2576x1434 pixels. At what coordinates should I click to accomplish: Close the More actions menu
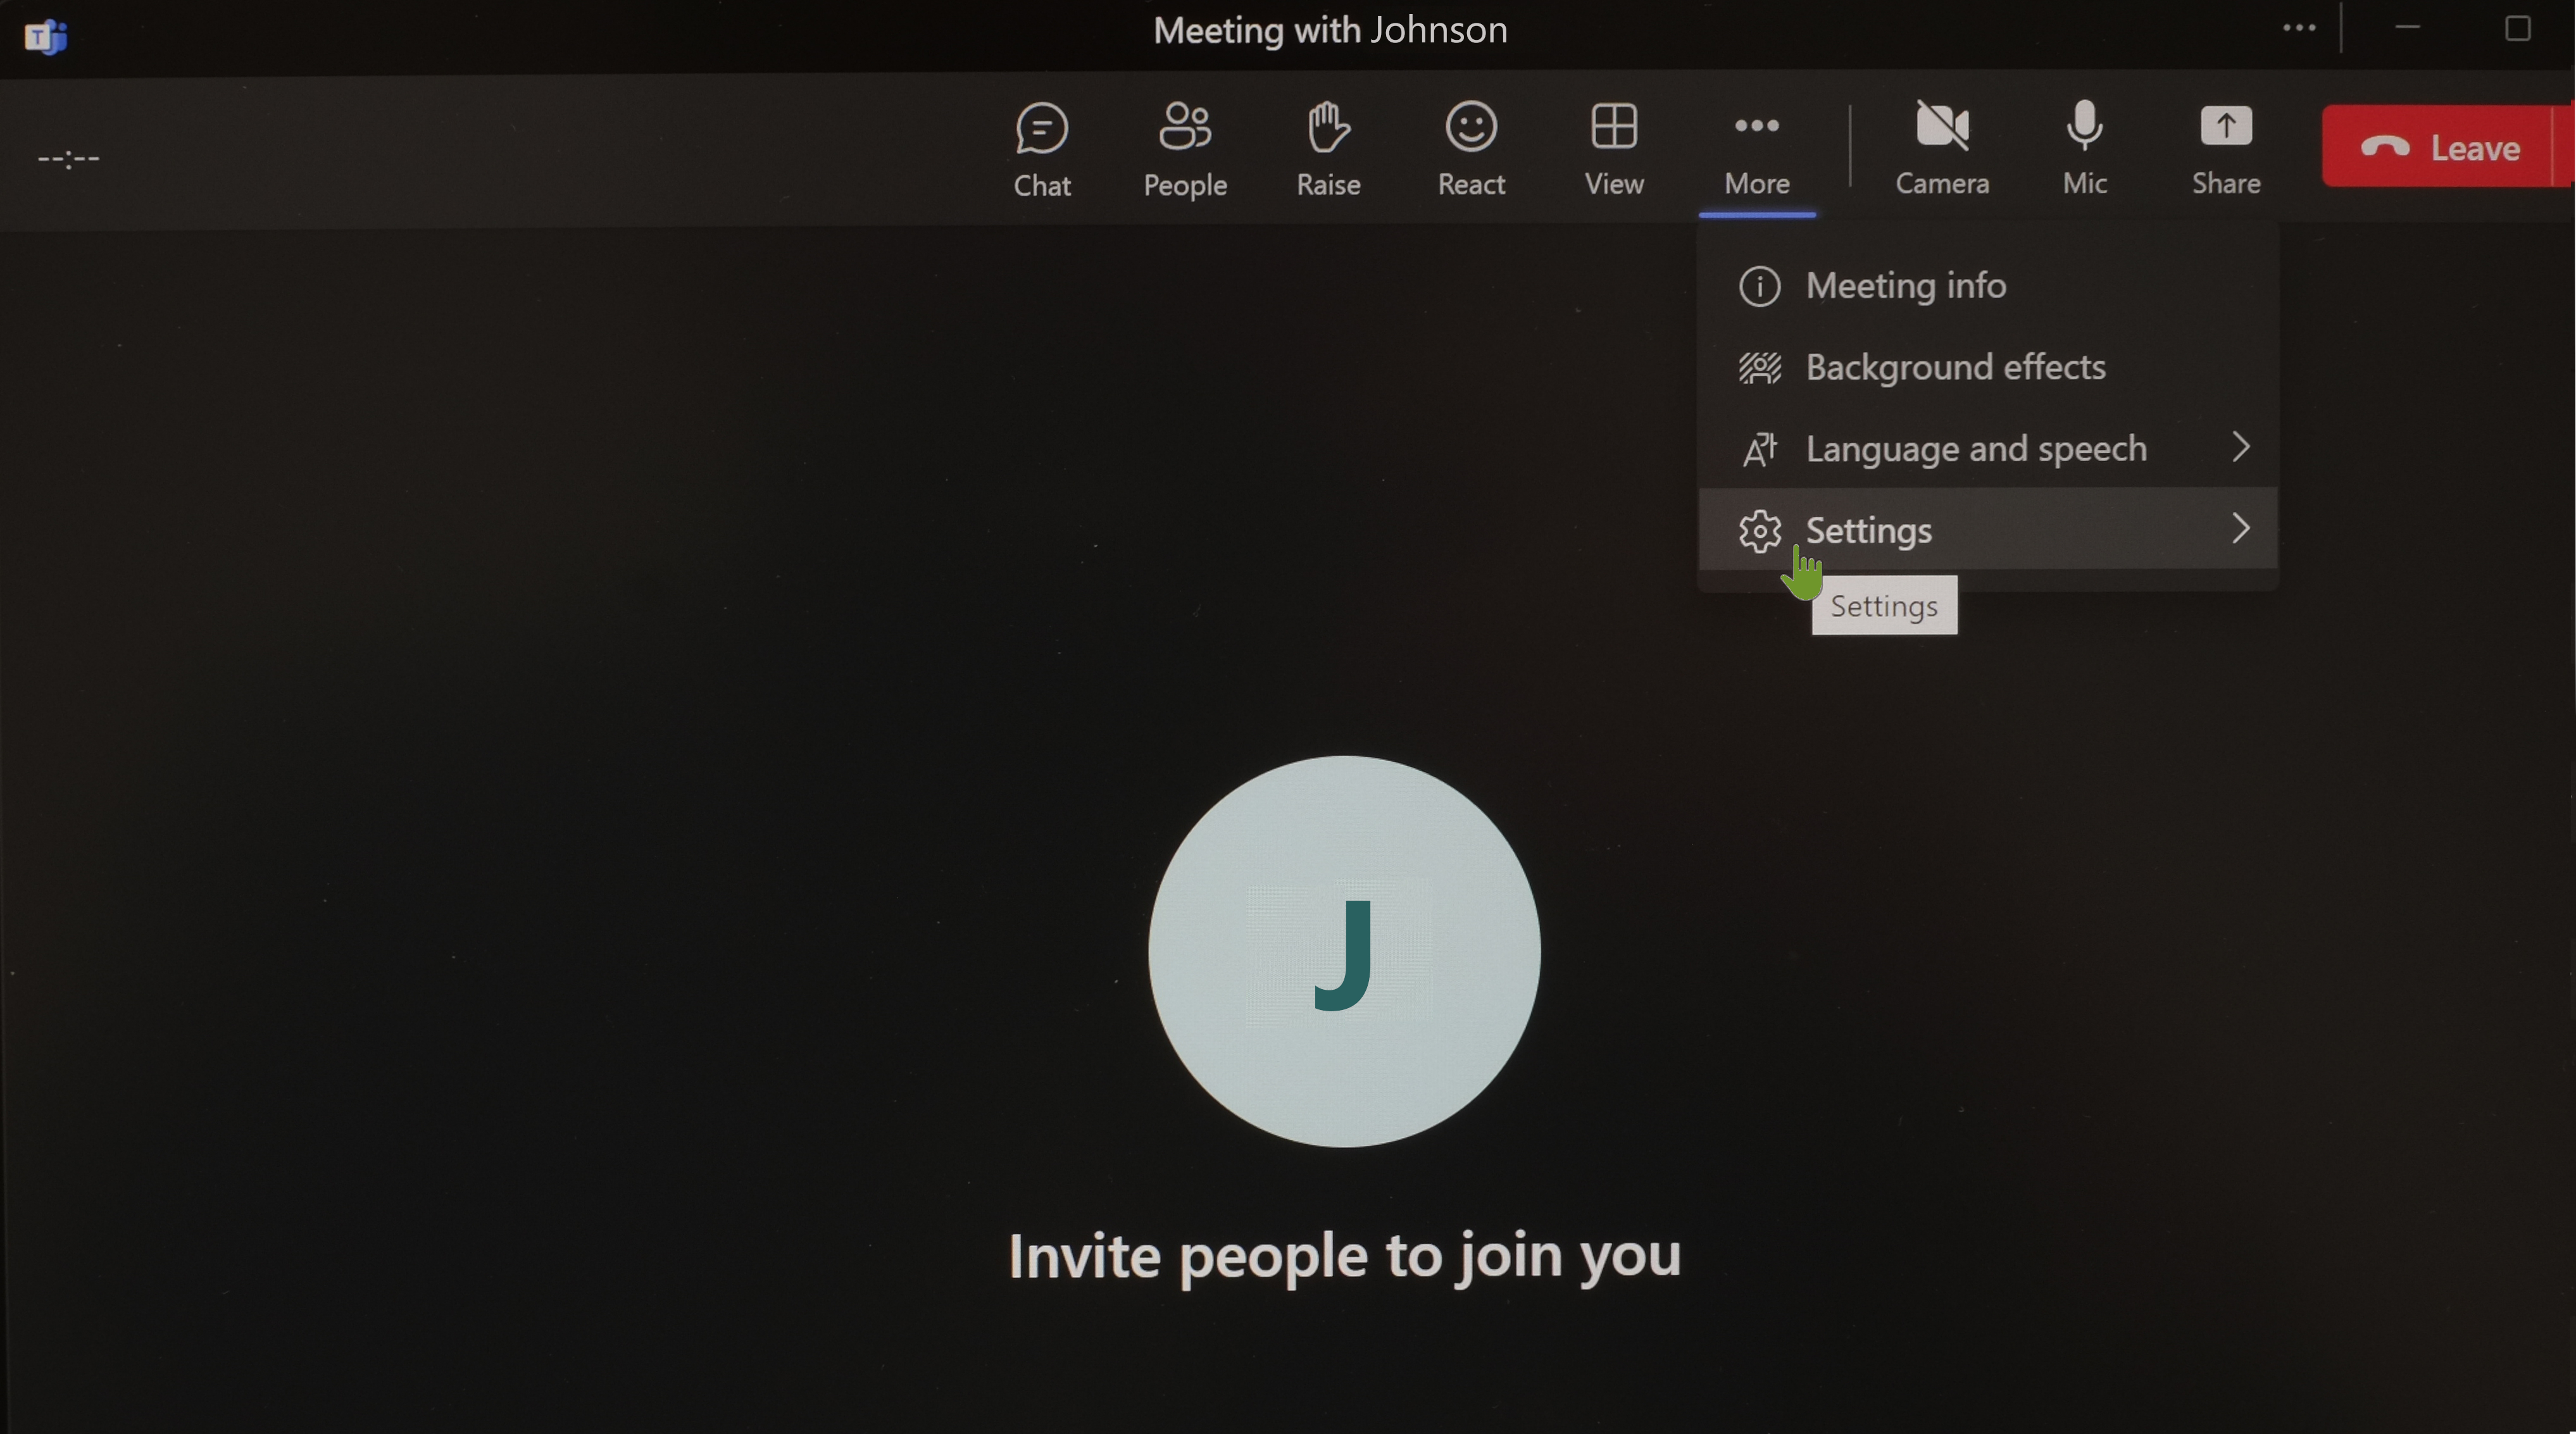1757,150
